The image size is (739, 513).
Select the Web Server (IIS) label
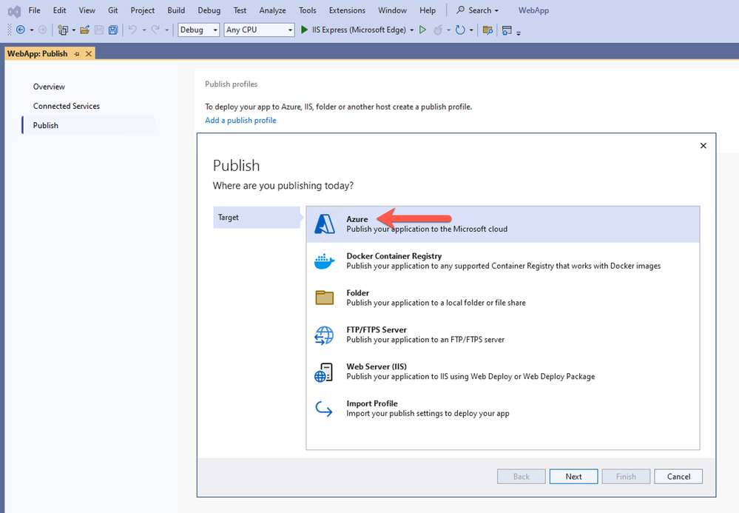(x=377, y=366)
